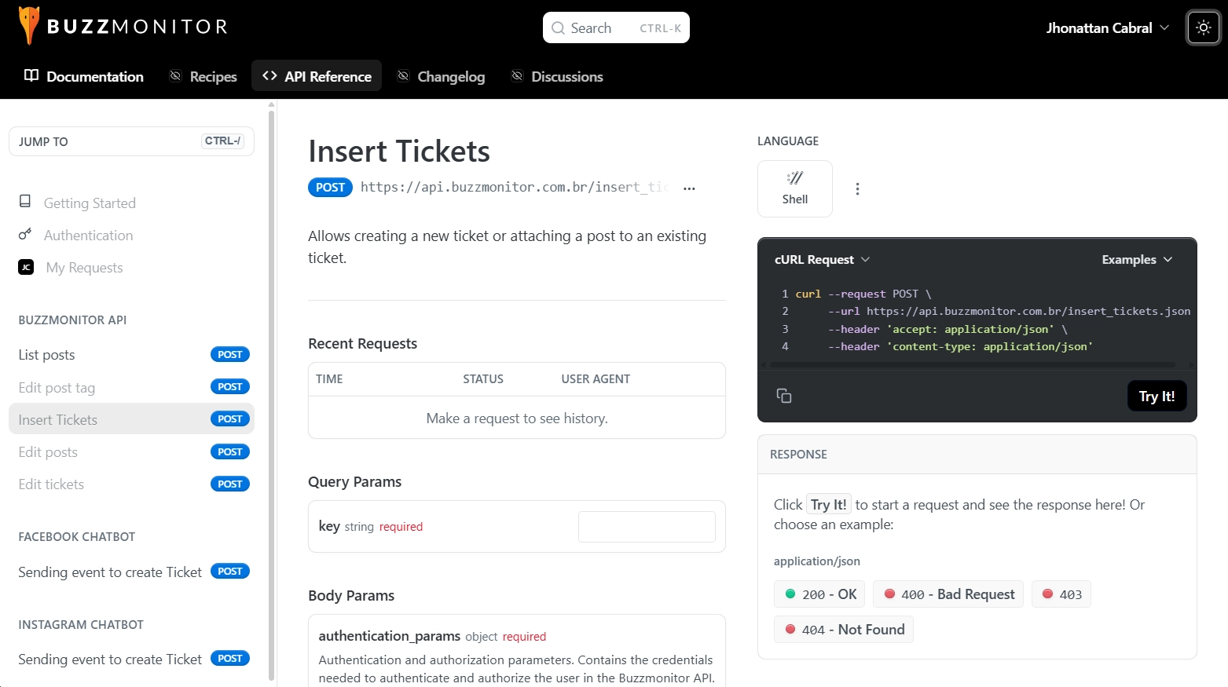Click the Authentication key icon
The width and height of the screenshot is (1228, 687).
(x=25, y=234)
